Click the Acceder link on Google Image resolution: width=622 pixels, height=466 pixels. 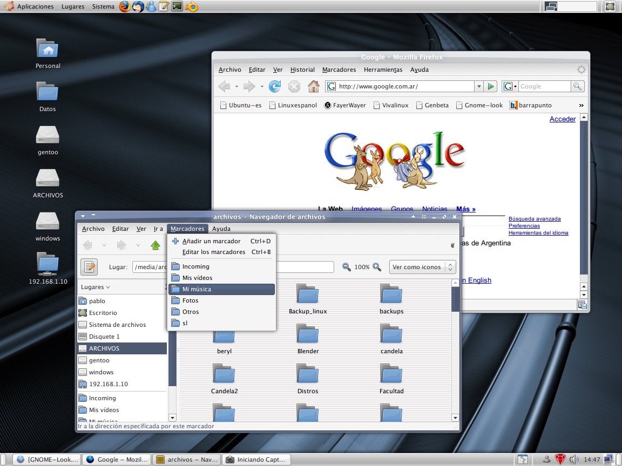click(562, 119)
